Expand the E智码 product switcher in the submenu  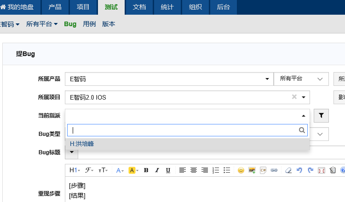(10, 24)
